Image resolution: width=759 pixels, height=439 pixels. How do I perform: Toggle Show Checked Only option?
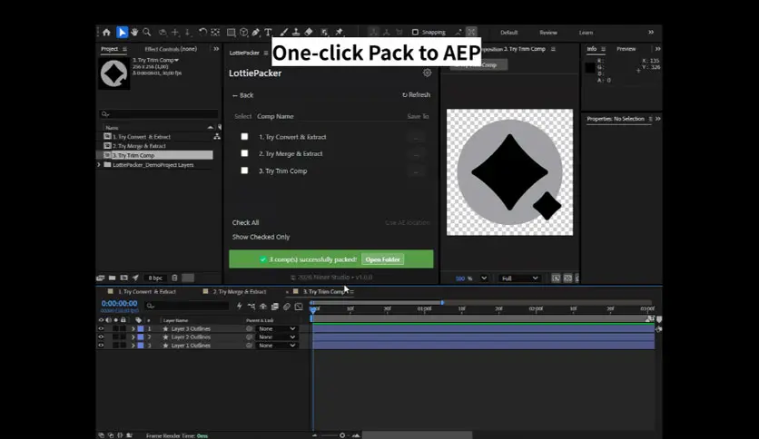tap(261, 237)
